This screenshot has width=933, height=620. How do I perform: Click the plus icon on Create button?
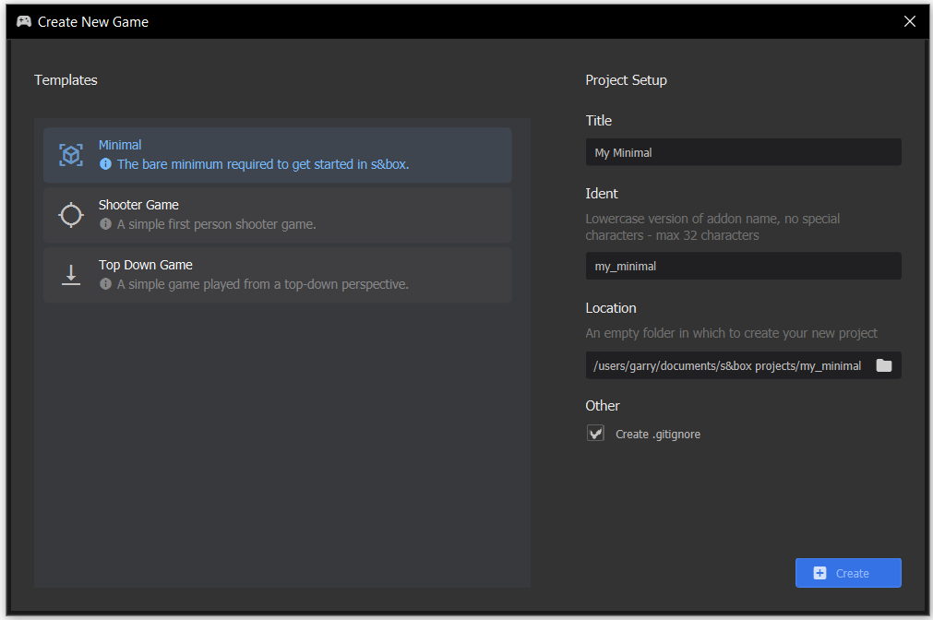click(x=819, y=573)
